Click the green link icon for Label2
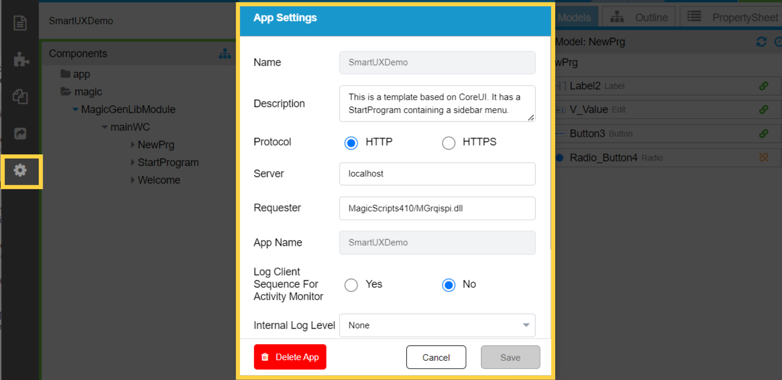 [764, 86]
